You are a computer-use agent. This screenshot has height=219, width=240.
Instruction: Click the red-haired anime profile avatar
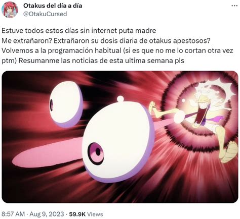[x=10, y=10]
